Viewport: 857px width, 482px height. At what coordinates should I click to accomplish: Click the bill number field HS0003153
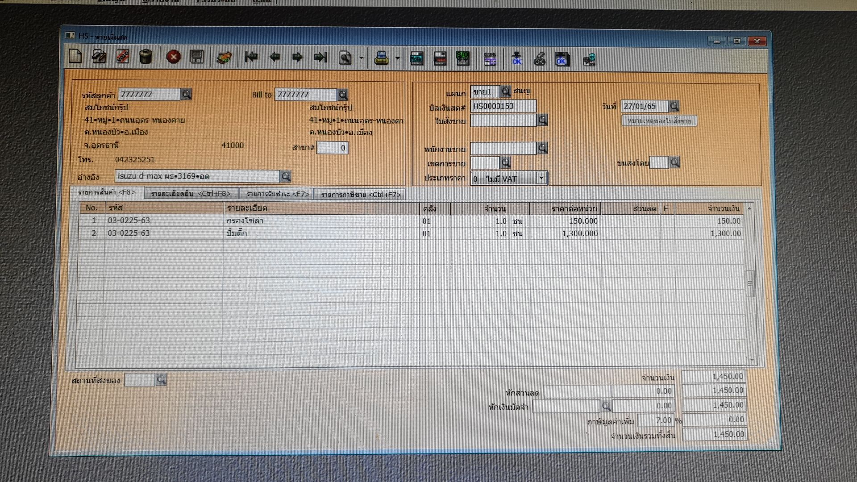[x=503, y=106]
